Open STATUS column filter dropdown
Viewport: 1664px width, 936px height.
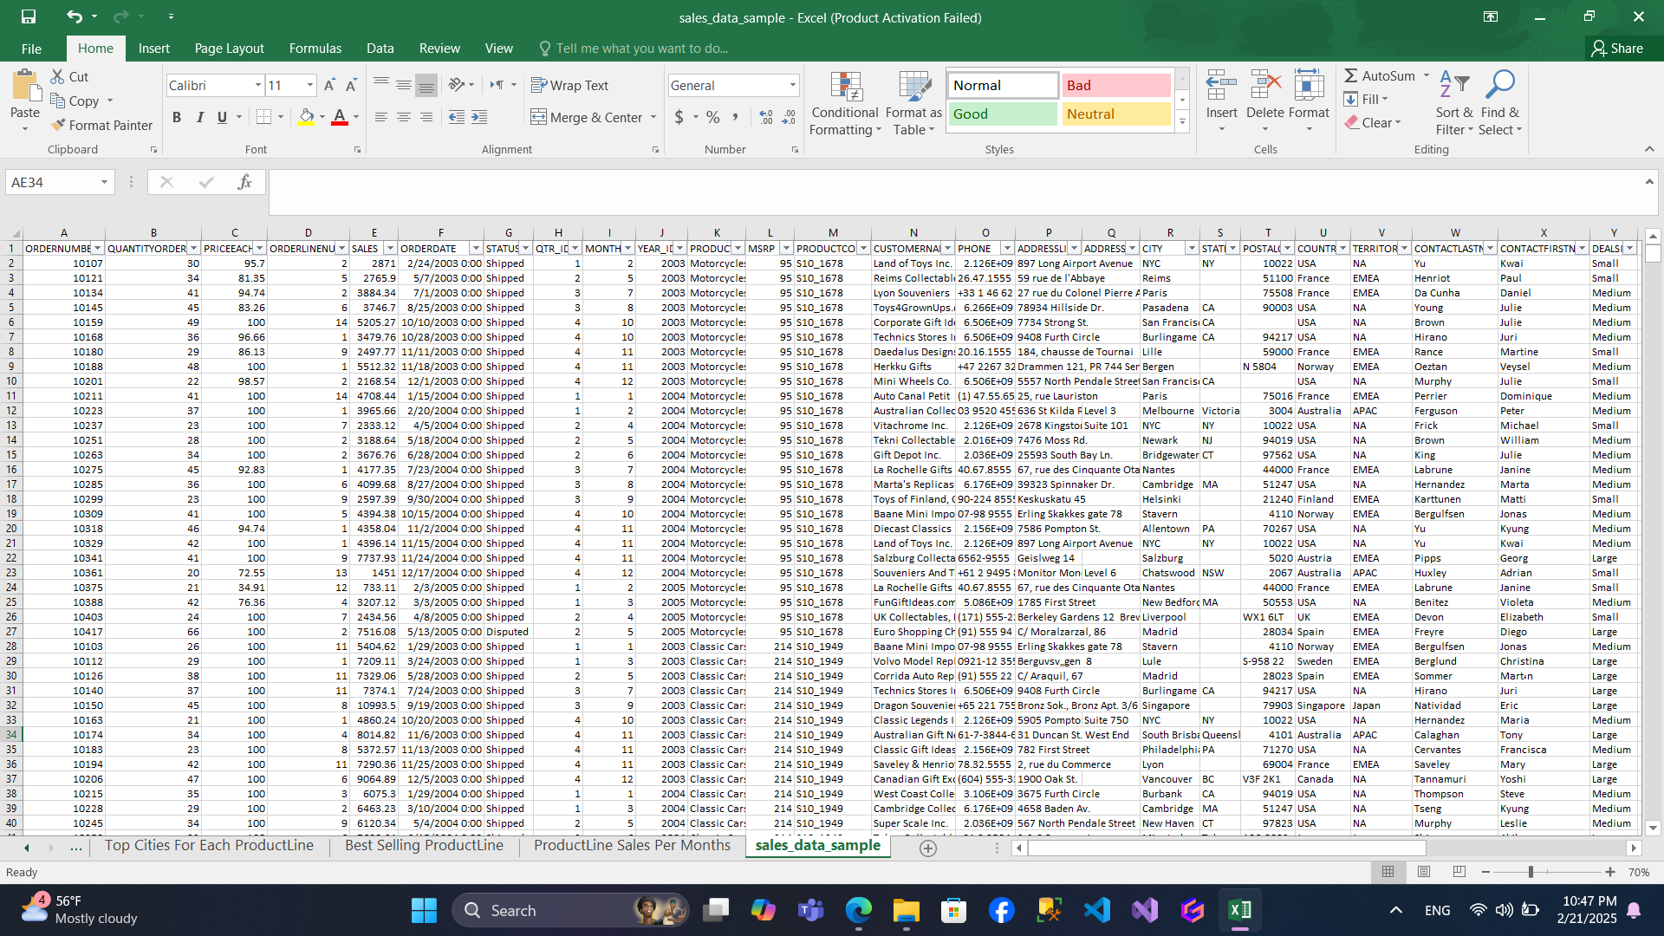point(525,249)
